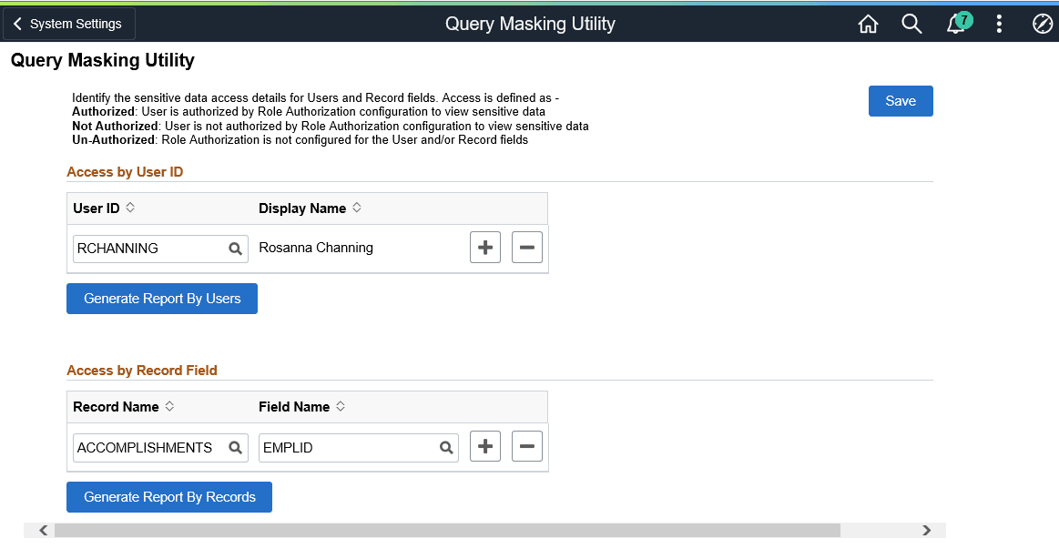Click Generate Report By Users
Image resolution: width=1059 pixels, height=549 pixels.
[161, 298]
